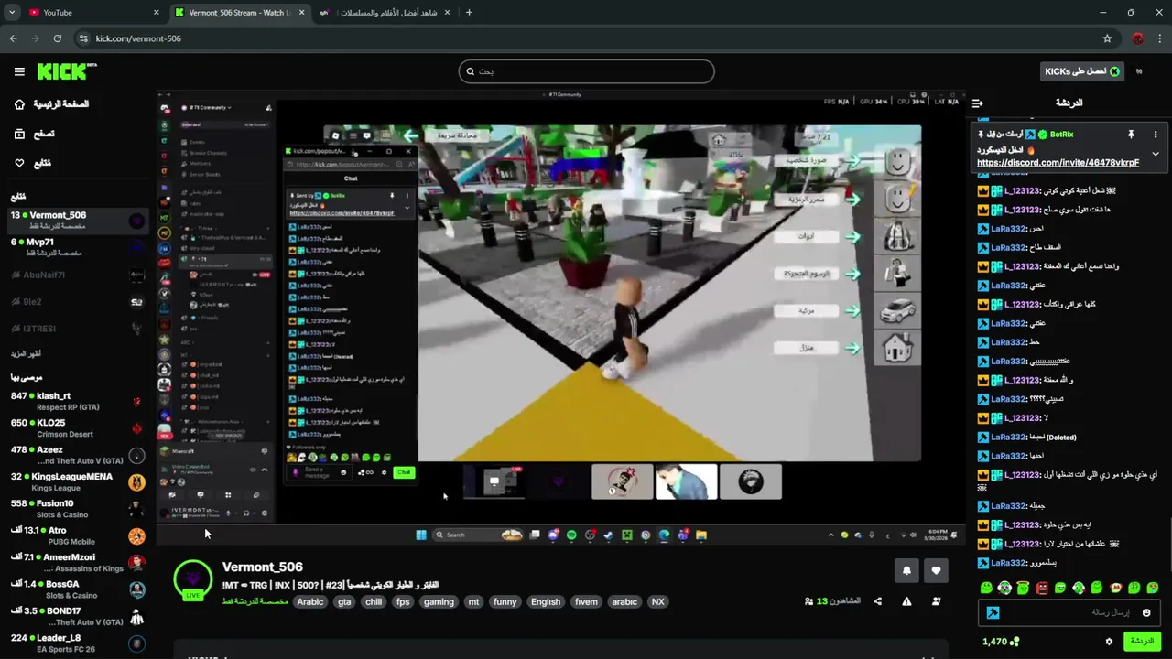Insert the red angry emote
1172x659 pixels.
tap(1042, 588)
